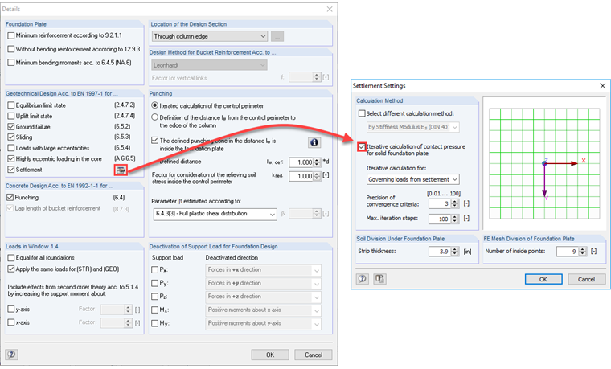Viewport: 611px width, 369px height.
Task: Open help in the Details dialog
Action: pos(12,355)
